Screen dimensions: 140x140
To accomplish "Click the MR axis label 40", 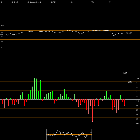I will pyautogui.click(x=137, y=92).
